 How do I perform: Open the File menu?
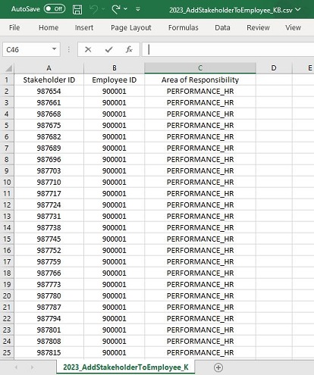[x=14, y=27]
